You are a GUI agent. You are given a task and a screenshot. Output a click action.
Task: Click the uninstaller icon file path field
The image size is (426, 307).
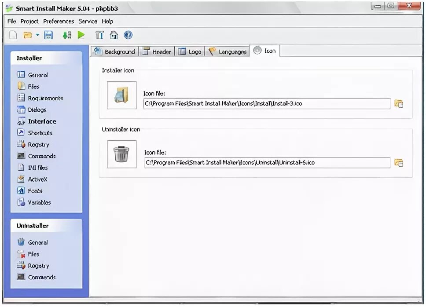[267, 163]
